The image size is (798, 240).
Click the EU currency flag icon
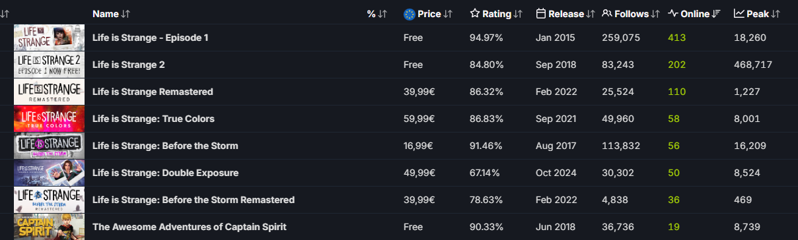(x=409, y=13)
